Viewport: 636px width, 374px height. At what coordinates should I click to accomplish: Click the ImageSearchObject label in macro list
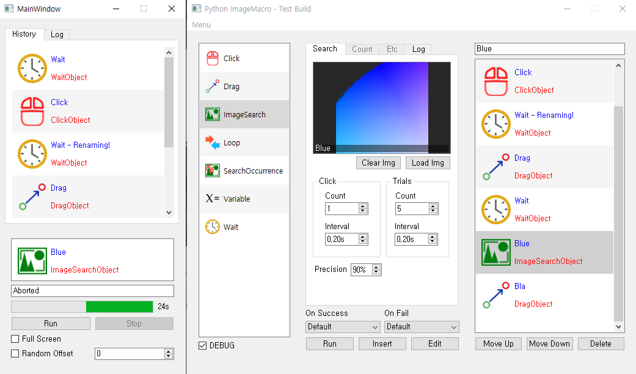[549, 261]
